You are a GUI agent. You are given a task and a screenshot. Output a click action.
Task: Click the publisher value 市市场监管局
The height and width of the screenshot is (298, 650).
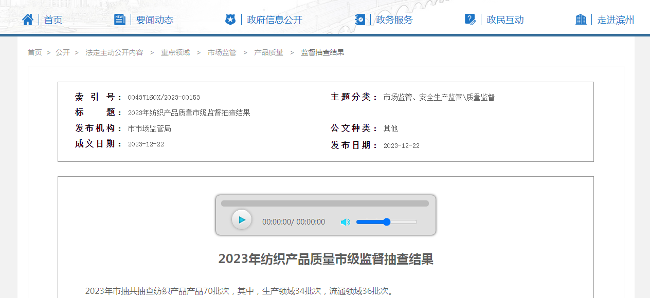click(149, 128)
